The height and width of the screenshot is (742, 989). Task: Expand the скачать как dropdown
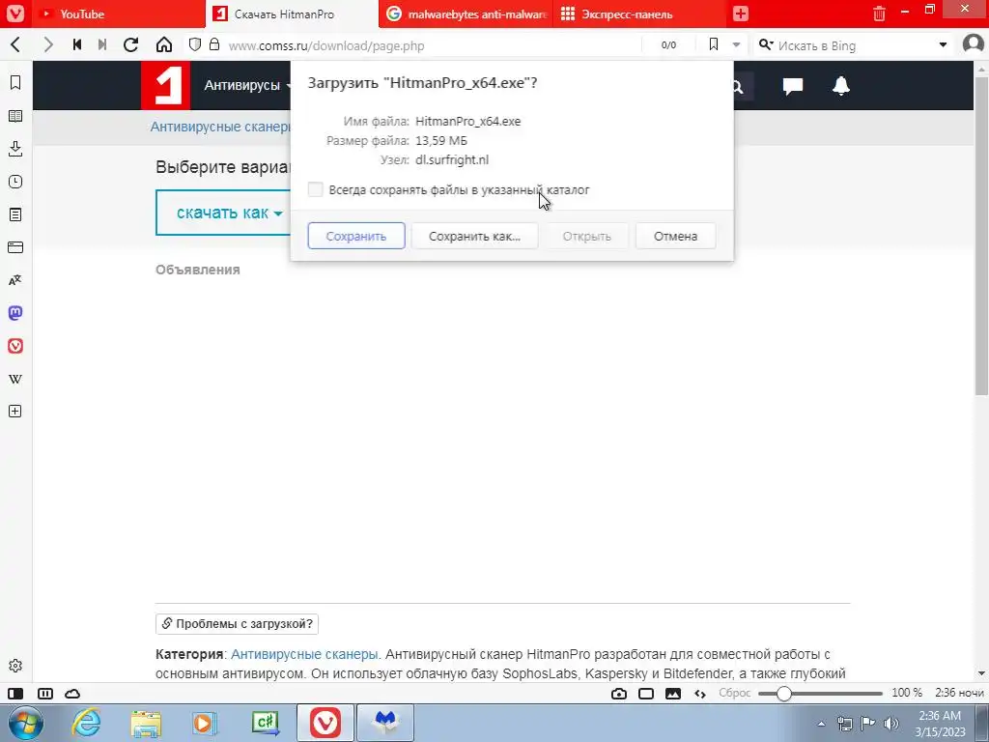point(230,213)
